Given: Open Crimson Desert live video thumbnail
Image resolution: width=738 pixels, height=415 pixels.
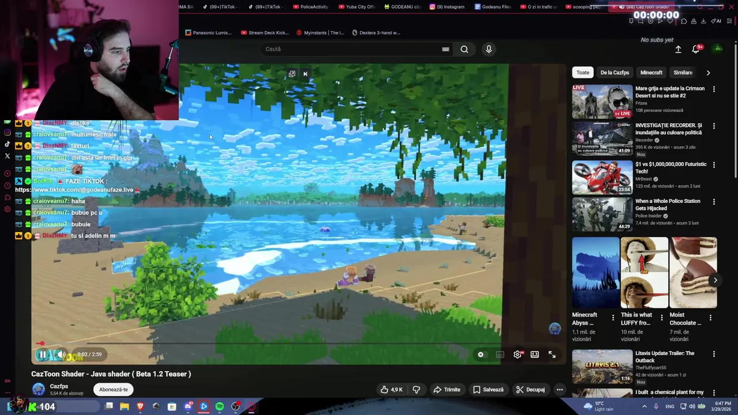Looking at the screenshot, I should click(602, 101).
